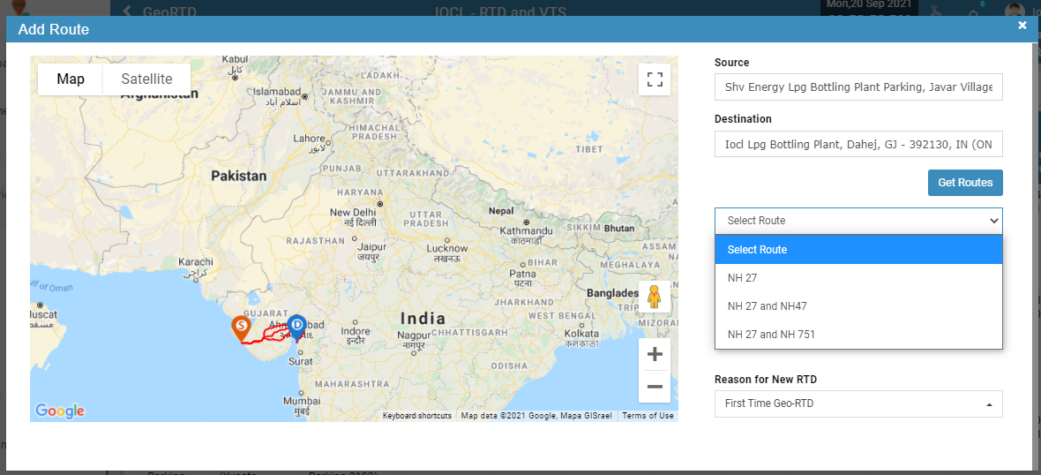Click the Map data ©2021 Google attribution
Image resolution: width=1041 pixels, height=475 pixels.
click(x=538, y=416)
